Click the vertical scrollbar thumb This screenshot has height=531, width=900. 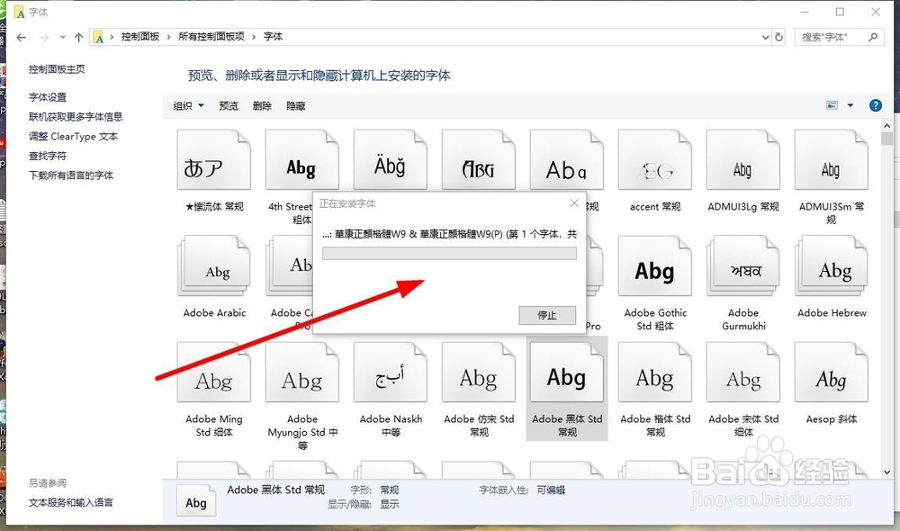tap(887, 139)
